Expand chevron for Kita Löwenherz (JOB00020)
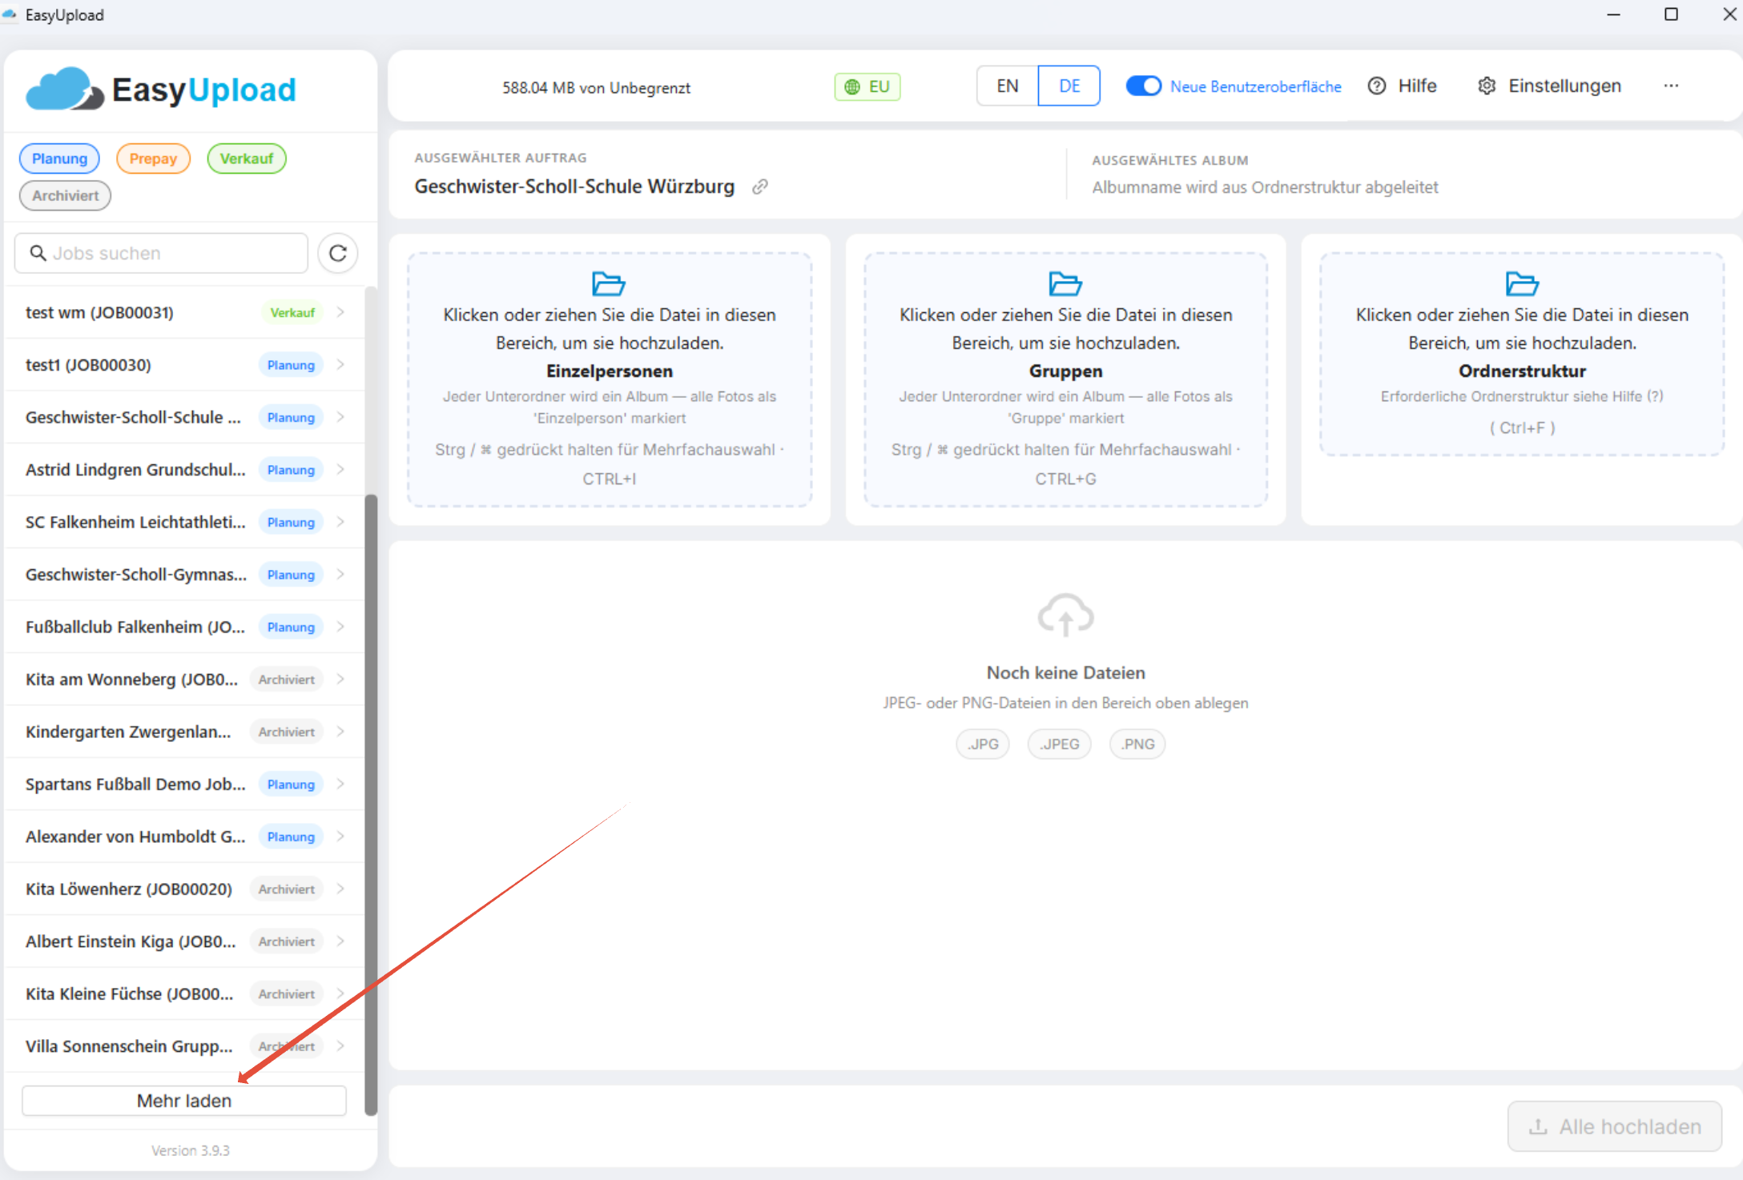1743x1180 pixels. coord(341,889)
